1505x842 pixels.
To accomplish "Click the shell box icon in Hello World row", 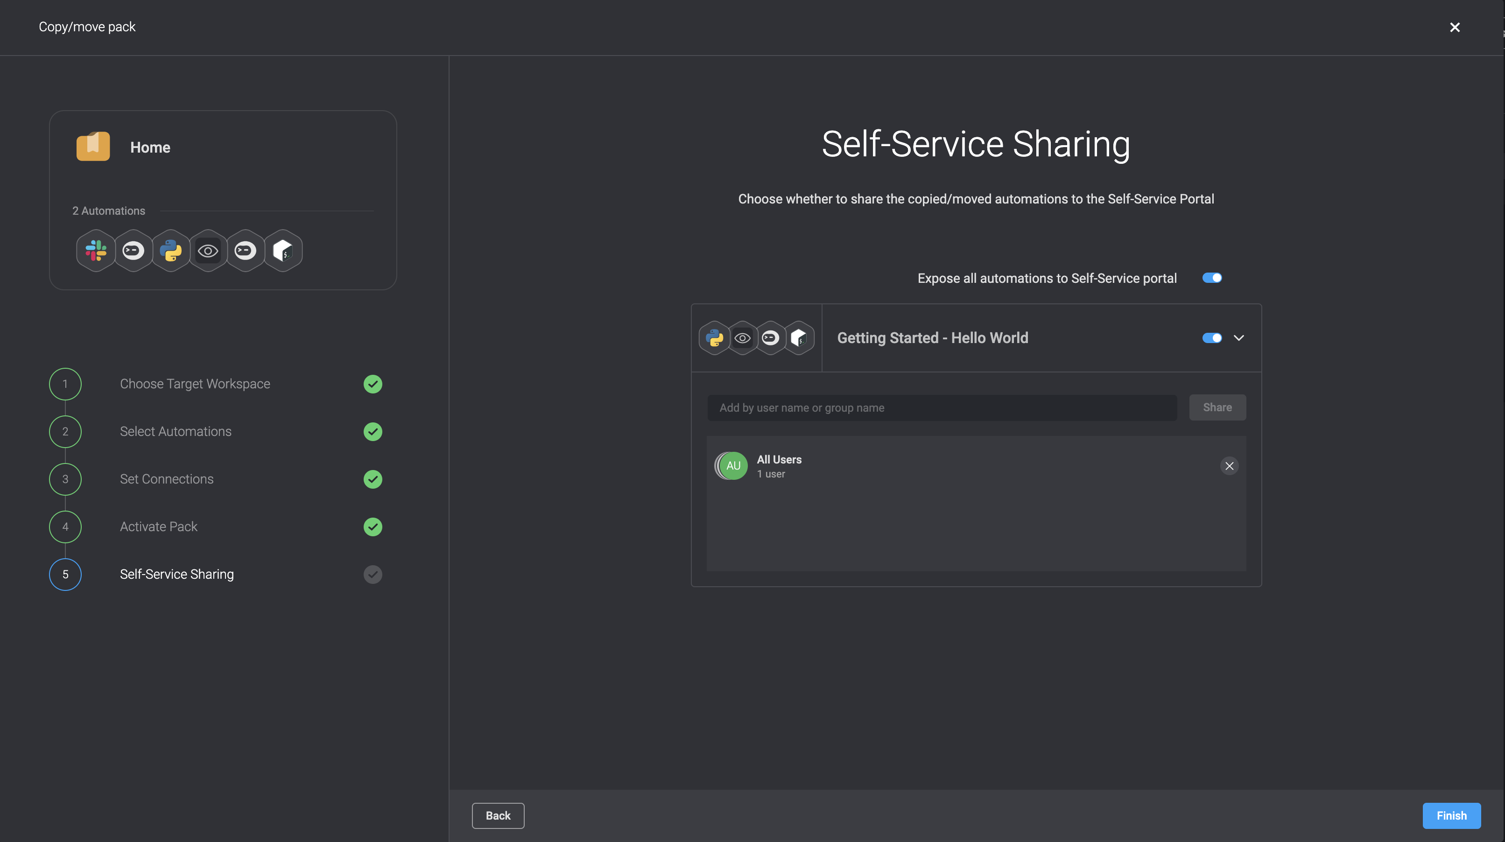I will (x=799, y=338).
